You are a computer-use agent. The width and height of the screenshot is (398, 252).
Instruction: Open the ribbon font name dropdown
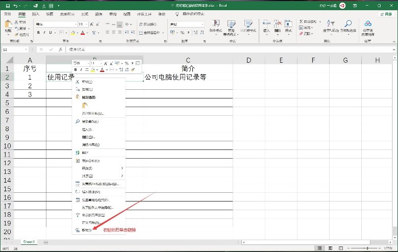point(76,24)
